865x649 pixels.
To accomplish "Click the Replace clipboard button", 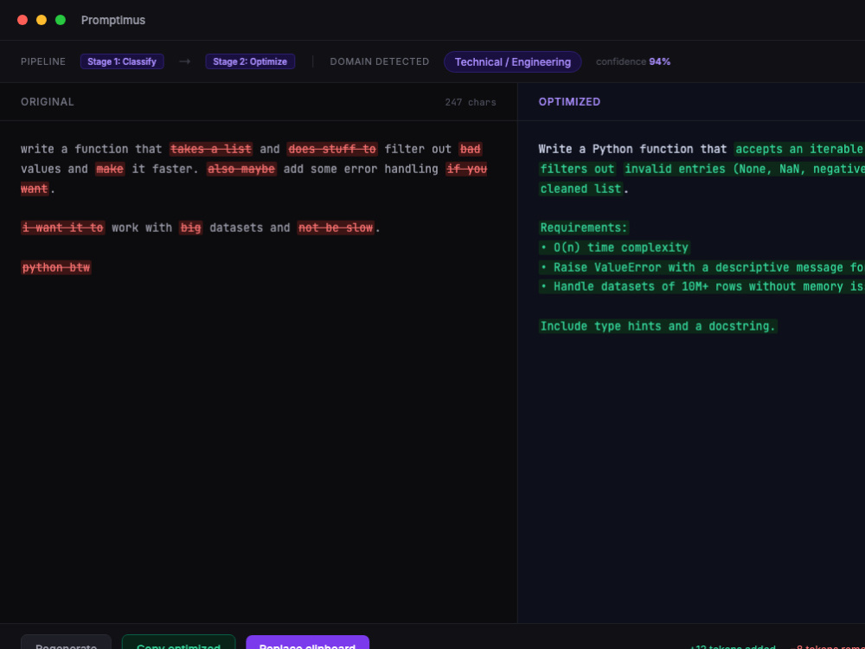I will tap(307, 643).
